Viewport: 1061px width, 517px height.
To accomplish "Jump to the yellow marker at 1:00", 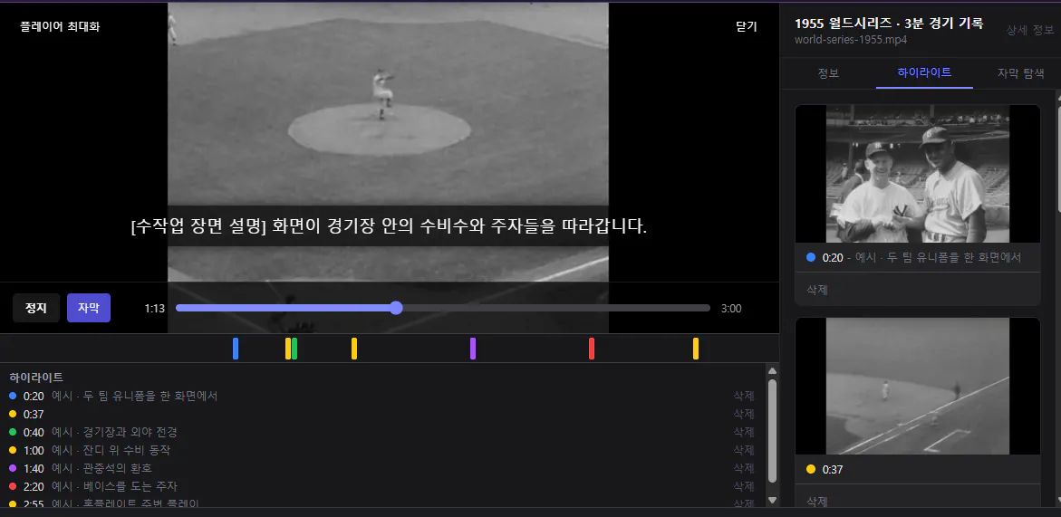I will (x=354, y=349).
